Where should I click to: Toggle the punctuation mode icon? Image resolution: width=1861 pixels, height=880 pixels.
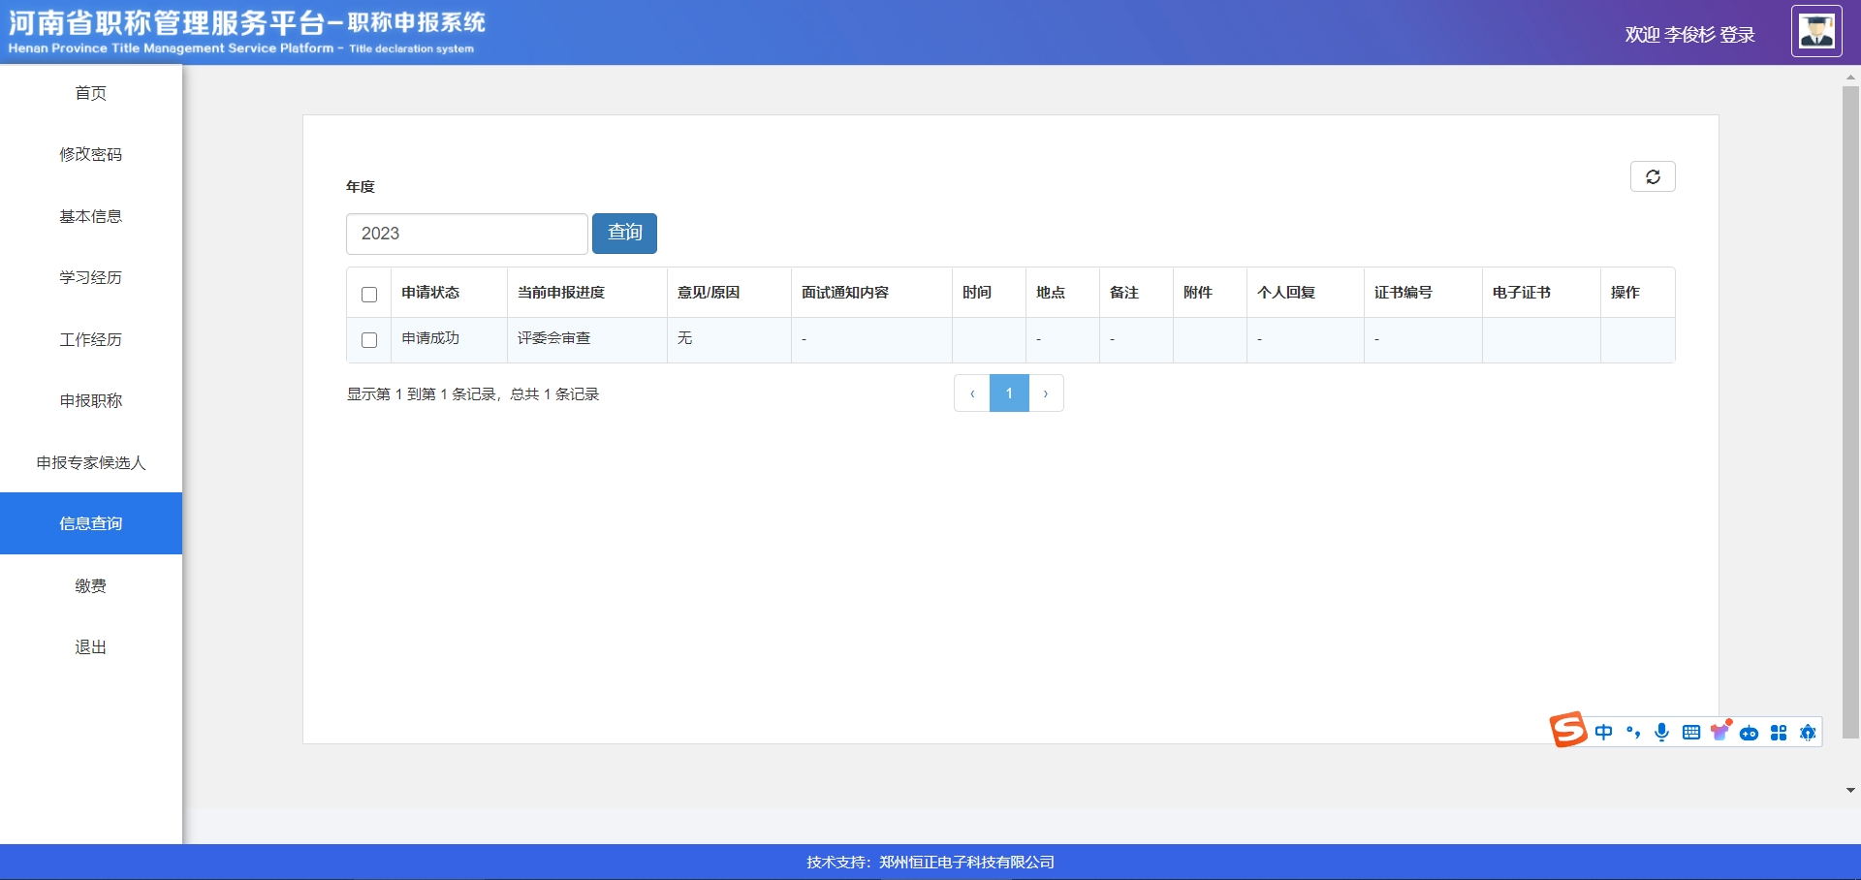1633,733
